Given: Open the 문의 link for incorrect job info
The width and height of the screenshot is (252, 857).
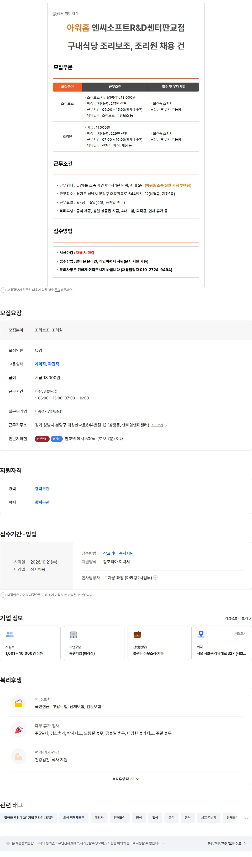Looking at the screenshot, I should tap(57, 290).
